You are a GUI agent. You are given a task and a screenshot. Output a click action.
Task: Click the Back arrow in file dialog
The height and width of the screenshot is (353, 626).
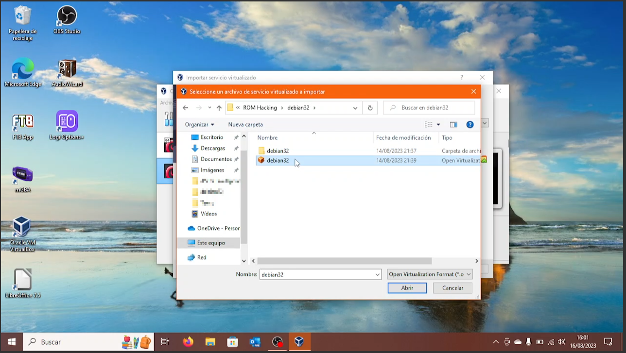click(185, 108)
